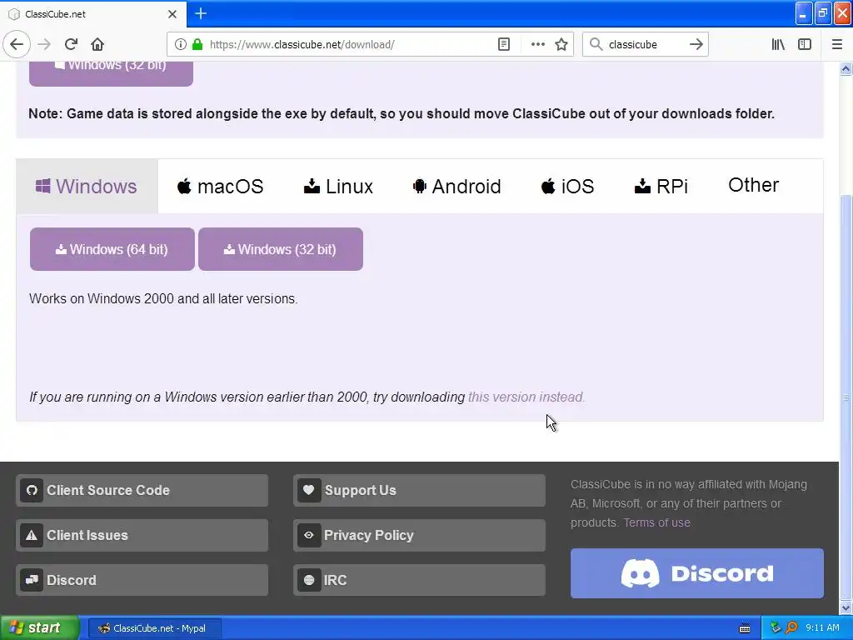853x640 pixels.
Task: Click the search magnifier icon
Action: [596, 44]
